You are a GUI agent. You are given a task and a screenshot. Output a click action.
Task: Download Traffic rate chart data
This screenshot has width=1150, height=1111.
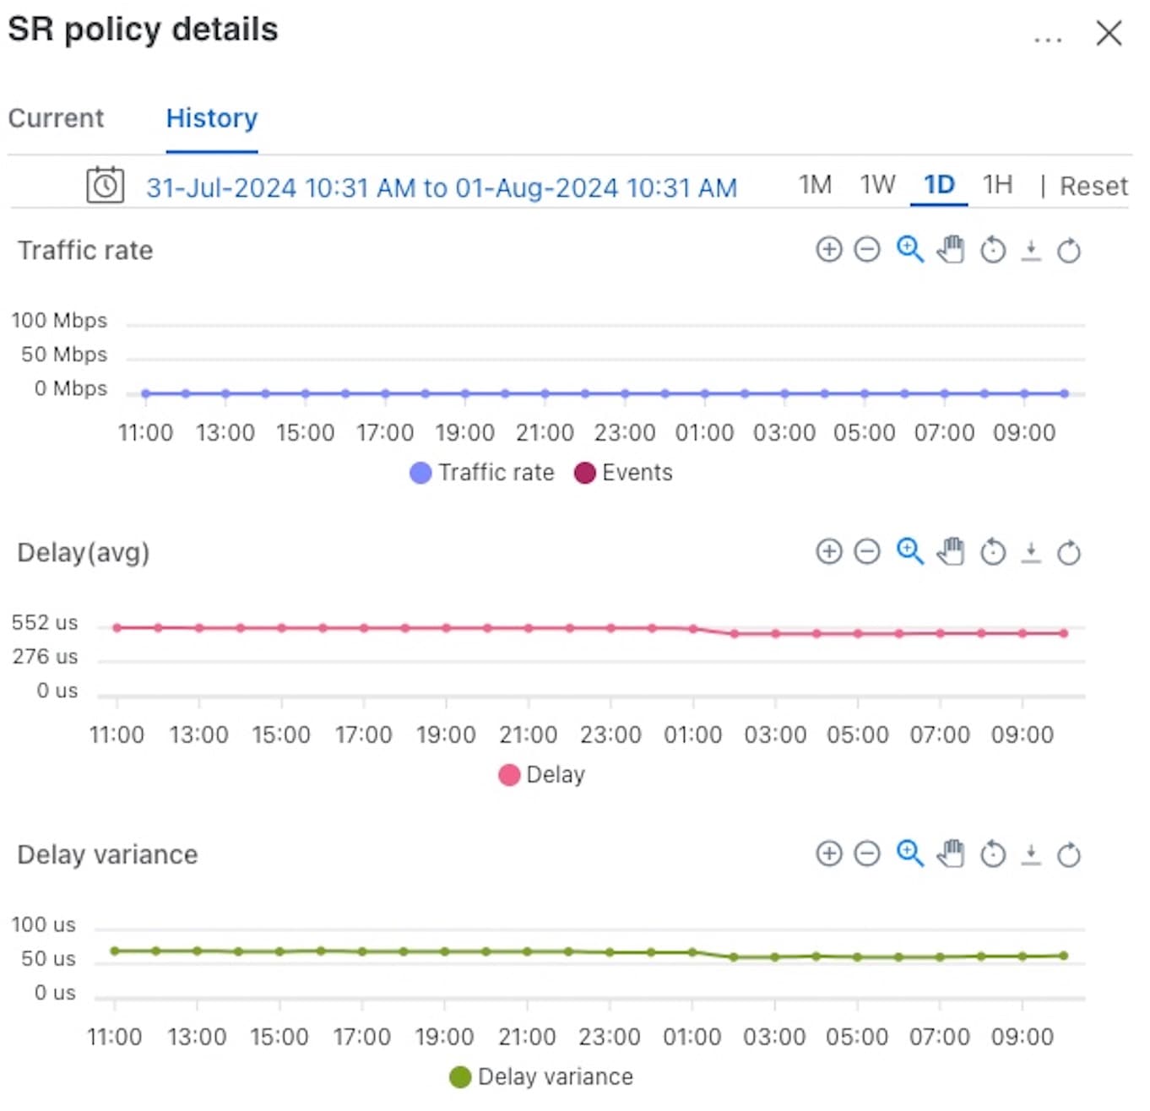click(x=1031, y=250)
